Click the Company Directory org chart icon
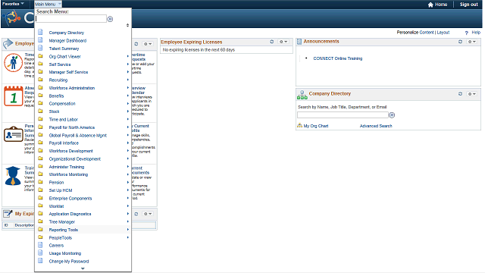 tap(302, 95)
